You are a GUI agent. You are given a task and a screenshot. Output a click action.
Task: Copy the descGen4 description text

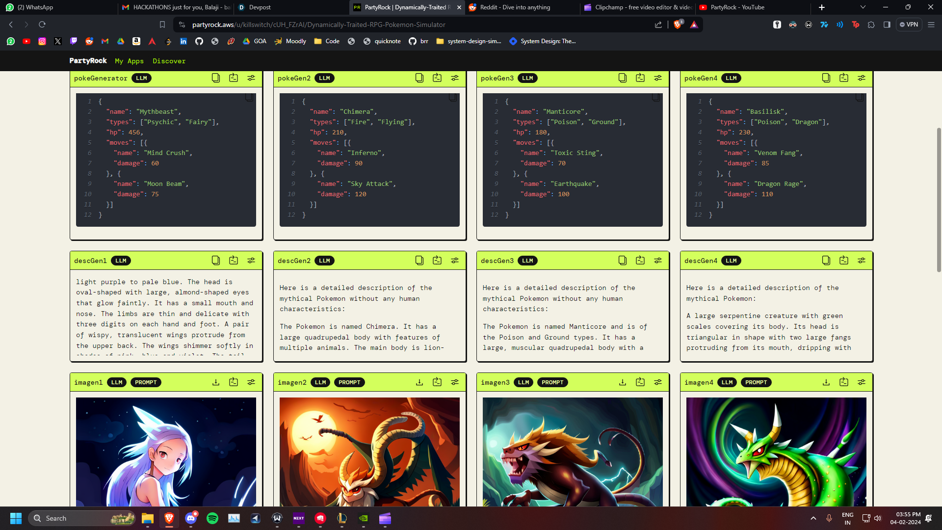click(x=826, y=261)
